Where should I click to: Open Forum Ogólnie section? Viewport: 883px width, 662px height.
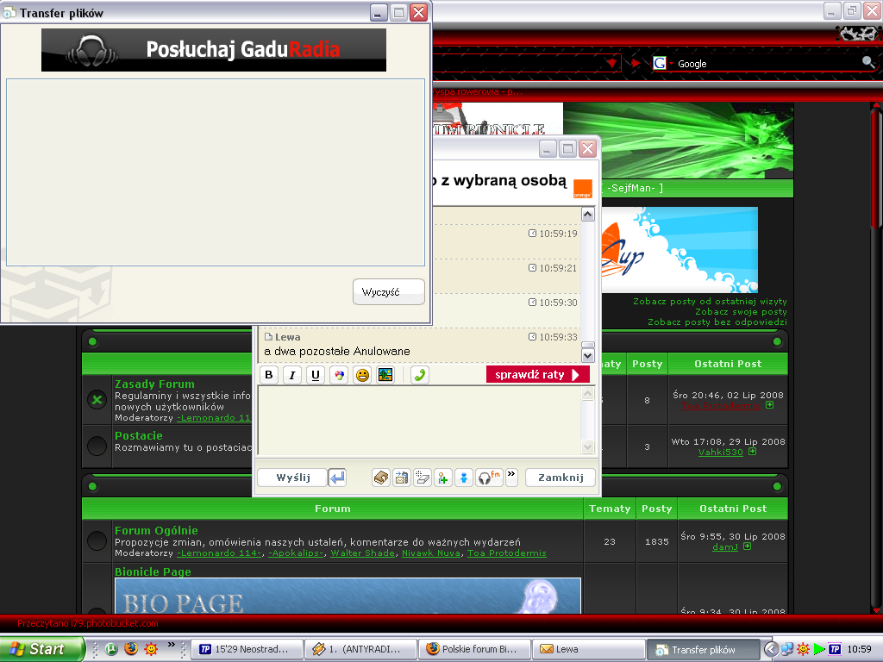[x=156, y=530]
